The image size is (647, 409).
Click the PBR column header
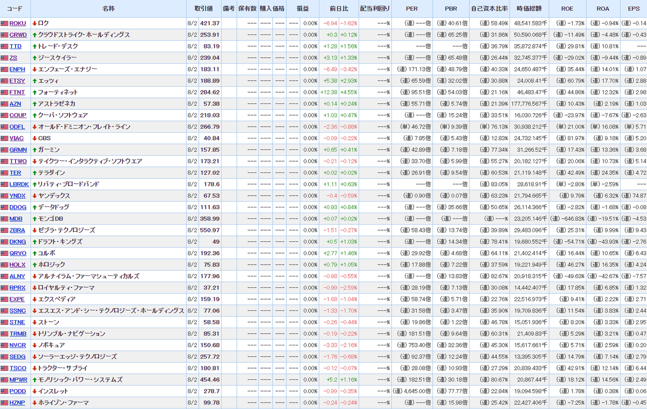pos(451,9)
